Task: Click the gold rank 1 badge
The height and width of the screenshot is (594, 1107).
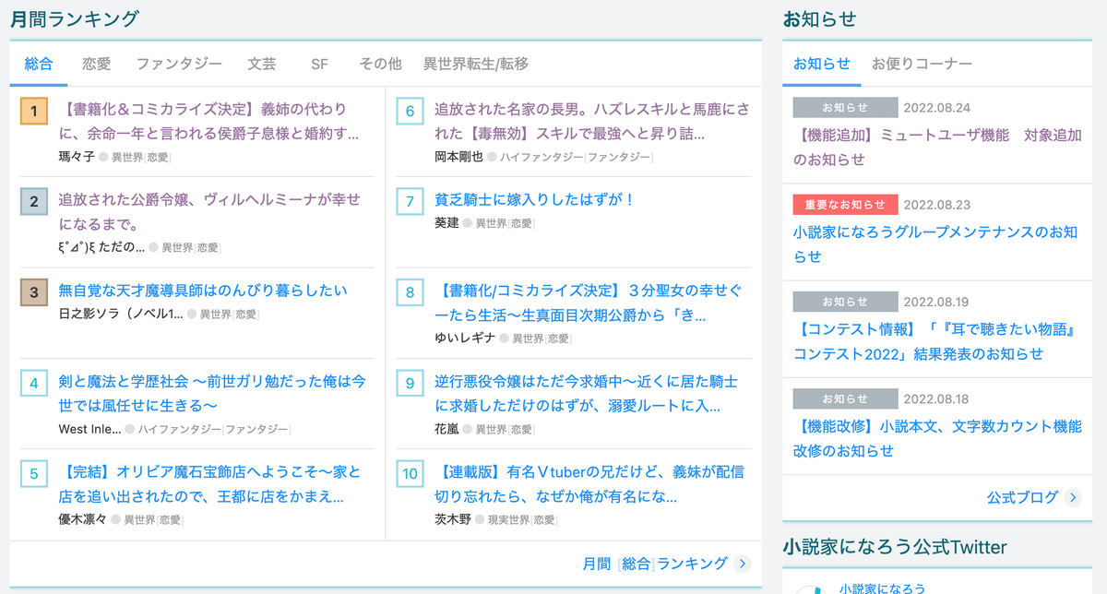Action: tap(34, 112)
